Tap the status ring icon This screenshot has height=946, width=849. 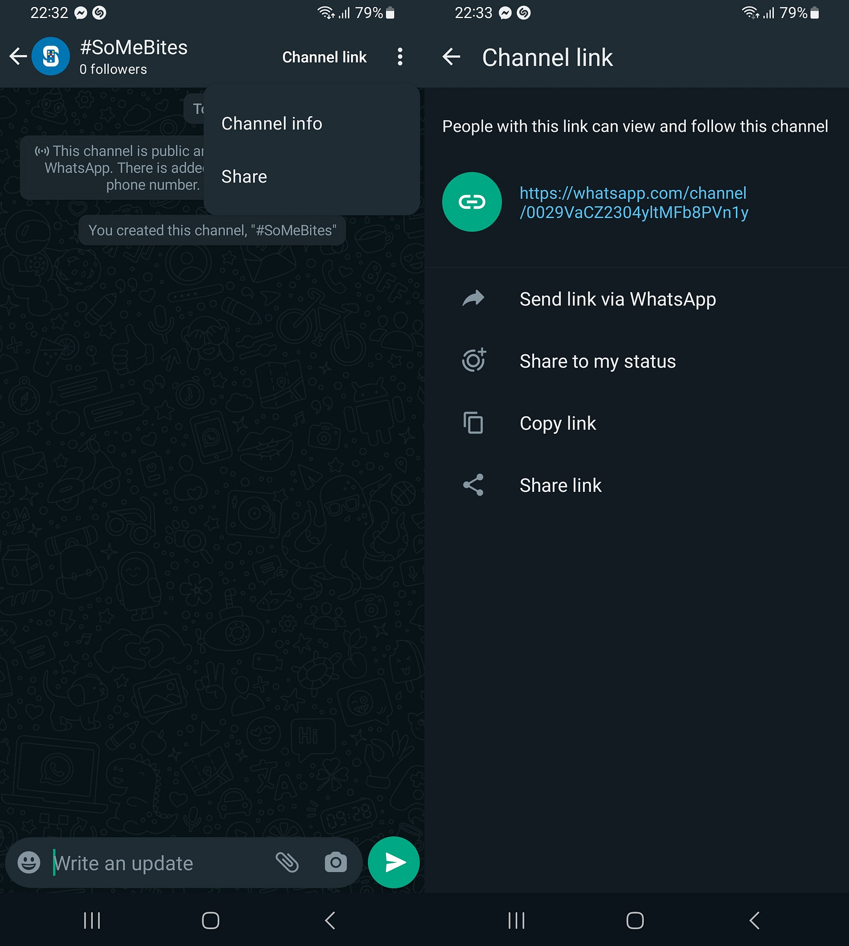click(473, 360)
